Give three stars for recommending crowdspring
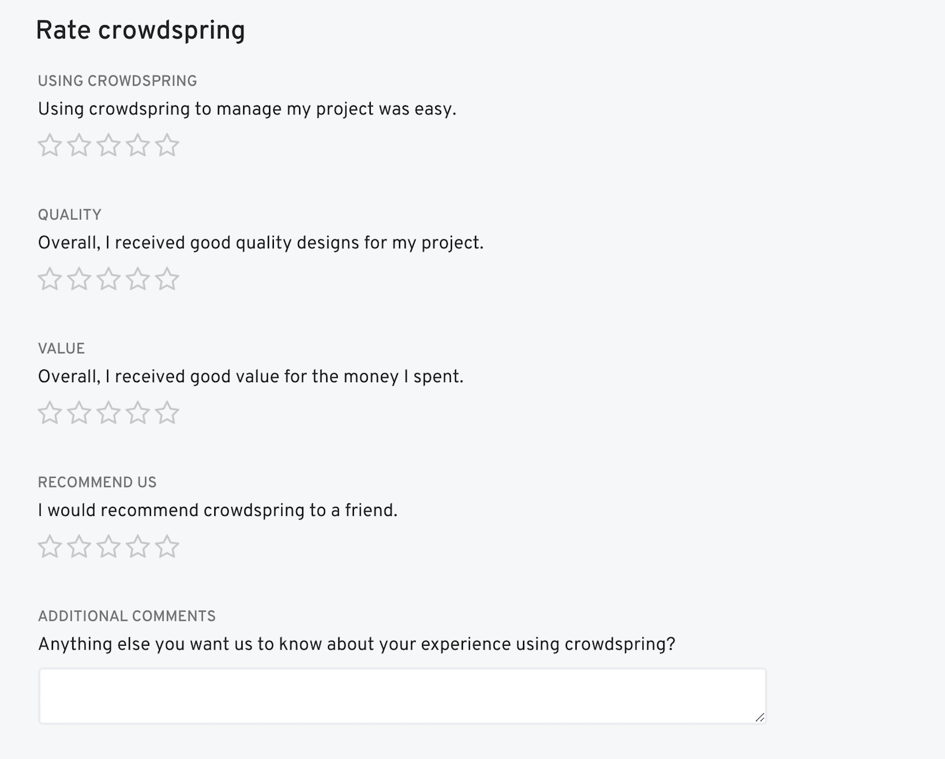This screenshot has width=945, height=759. click(109, 547)
